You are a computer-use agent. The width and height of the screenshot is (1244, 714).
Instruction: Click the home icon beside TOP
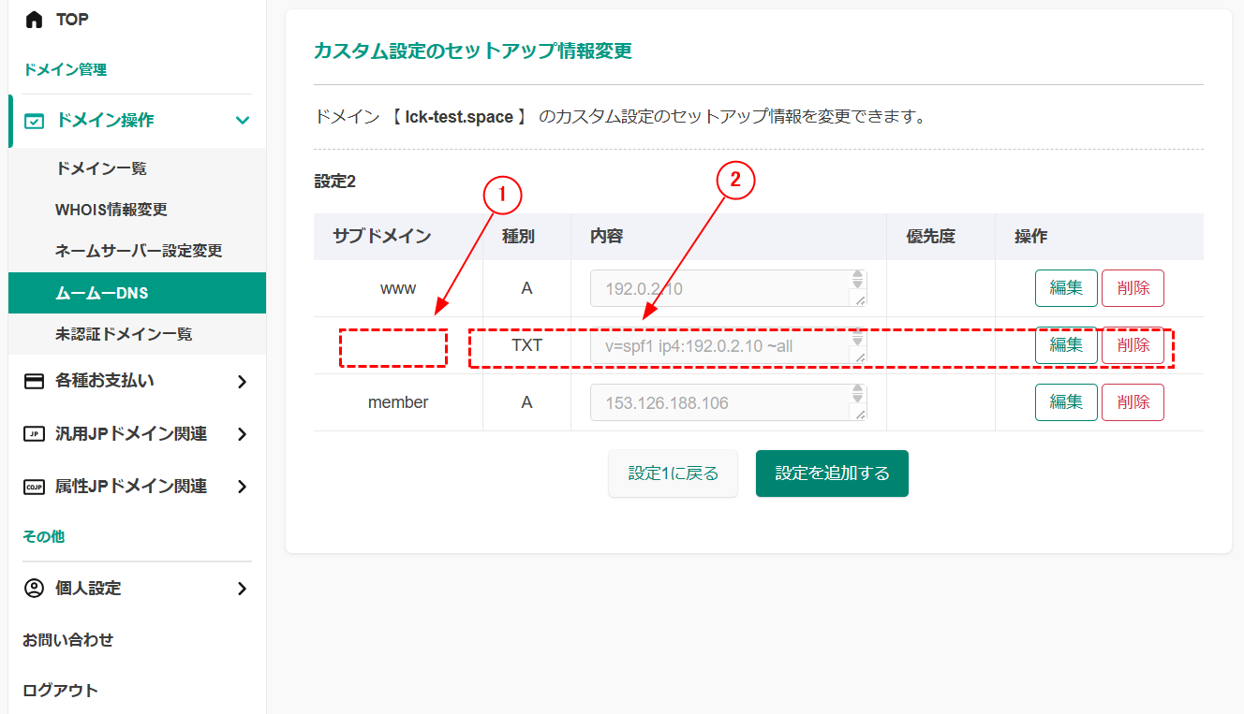(34, 19)
